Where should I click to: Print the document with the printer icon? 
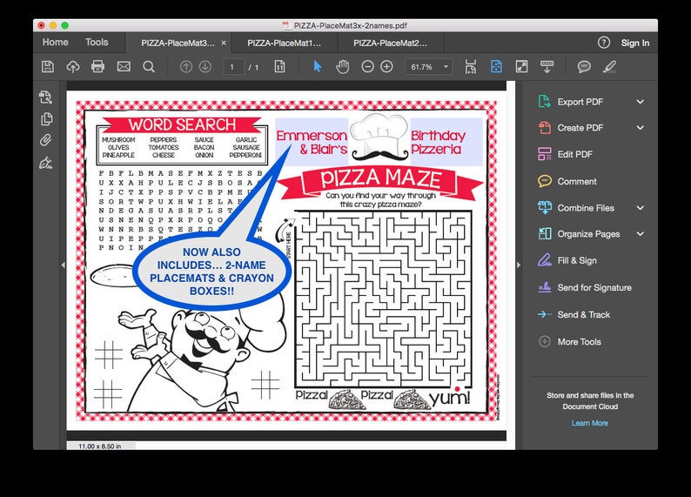97,66
